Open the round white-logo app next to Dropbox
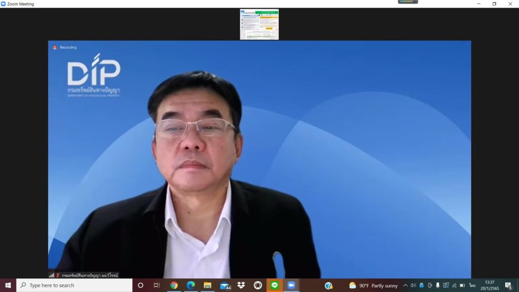This screenshot has width=519, height=292. (258, 285)
